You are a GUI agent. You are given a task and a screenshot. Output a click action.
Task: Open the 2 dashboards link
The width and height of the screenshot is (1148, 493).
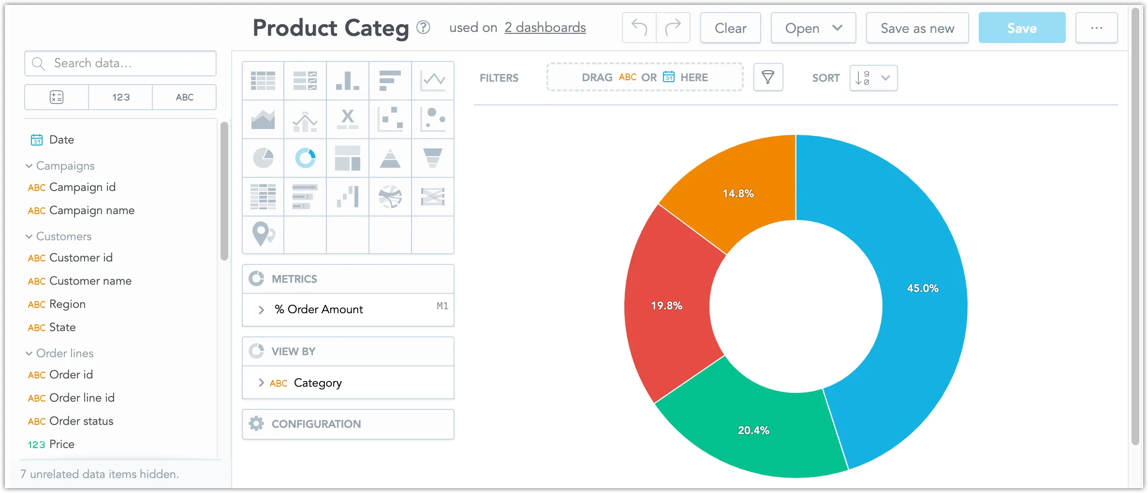point(545,28)
